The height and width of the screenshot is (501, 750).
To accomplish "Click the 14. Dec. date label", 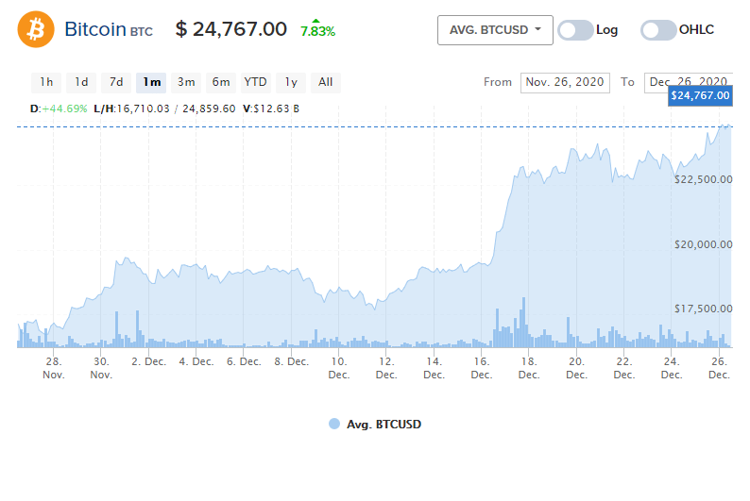I will point(434,368).
